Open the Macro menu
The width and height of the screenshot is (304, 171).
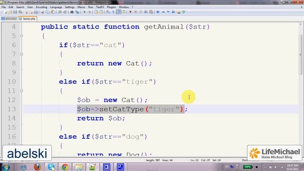pyautogui.click(x=81, y=7)
